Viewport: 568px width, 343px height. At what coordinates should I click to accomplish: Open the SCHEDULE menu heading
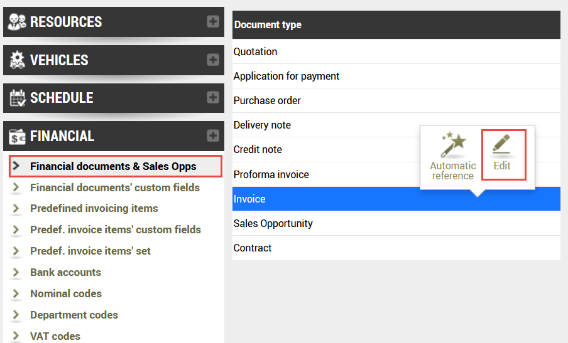(x=62, y=98)
